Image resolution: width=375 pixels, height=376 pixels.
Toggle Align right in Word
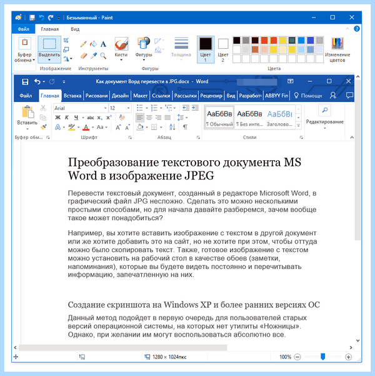(x=158, y=118)
